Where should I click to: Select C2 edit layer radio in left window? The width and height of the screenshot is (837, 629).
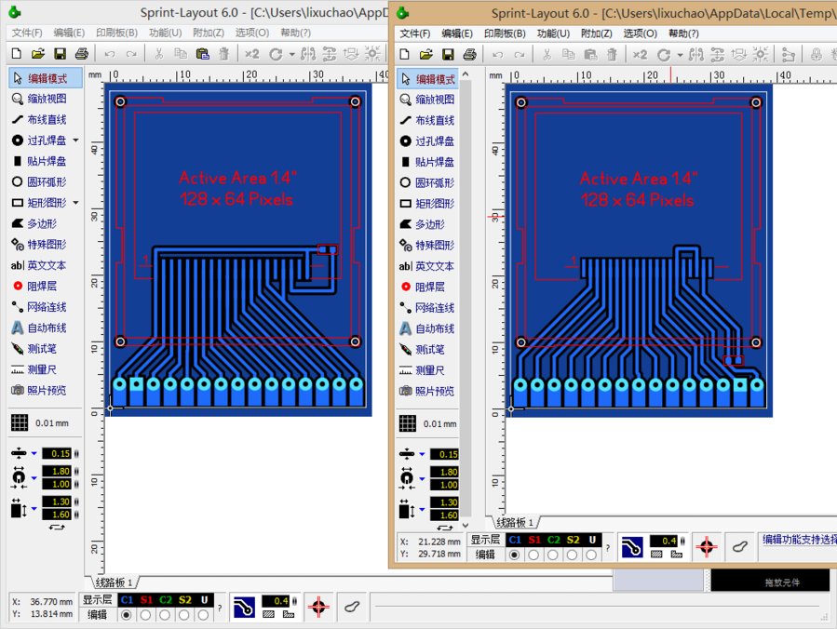pos(166,615)
